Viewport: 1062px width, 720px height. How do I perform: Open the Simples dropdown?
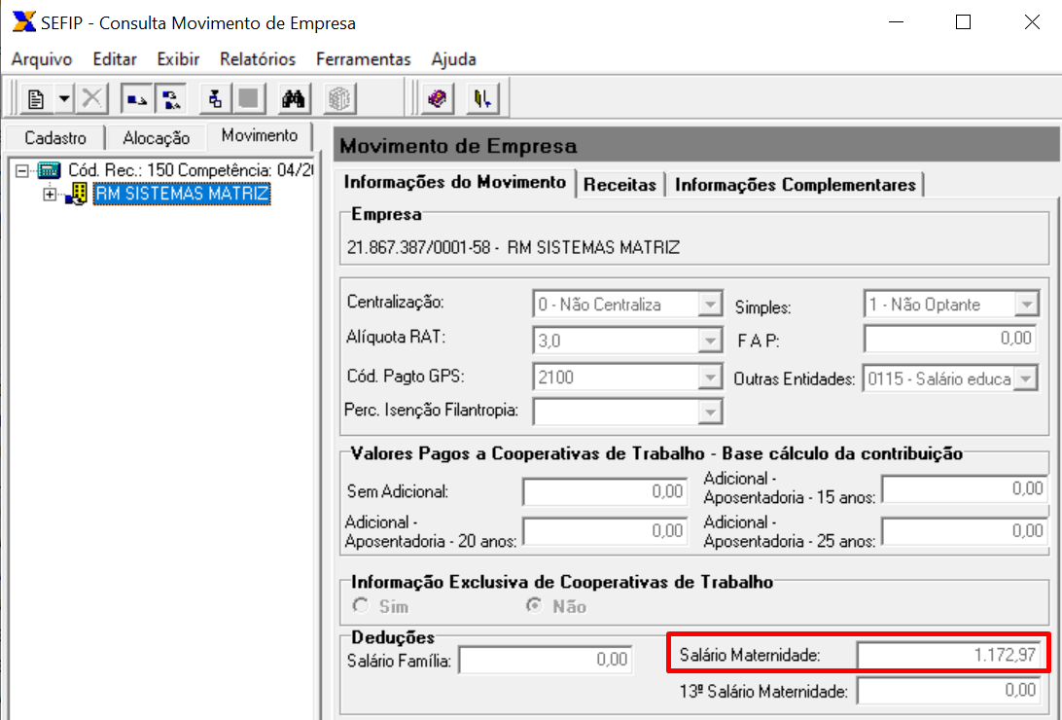1027,305
